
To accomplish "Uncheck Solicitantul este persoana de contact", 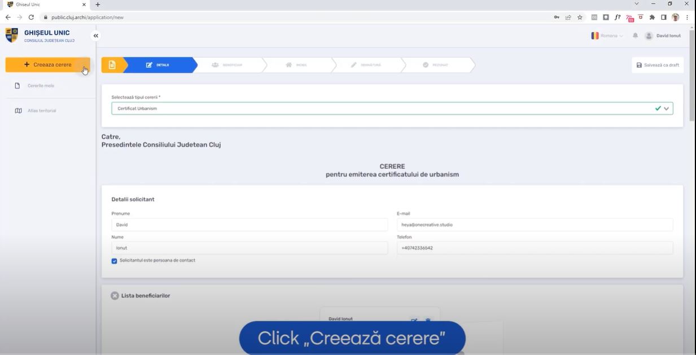I will click(x=115, y=261).
